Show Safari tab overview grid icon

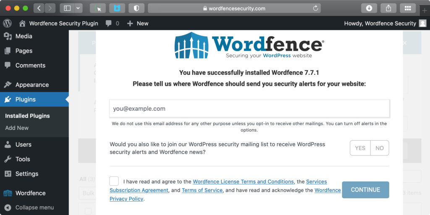[408, 8]
